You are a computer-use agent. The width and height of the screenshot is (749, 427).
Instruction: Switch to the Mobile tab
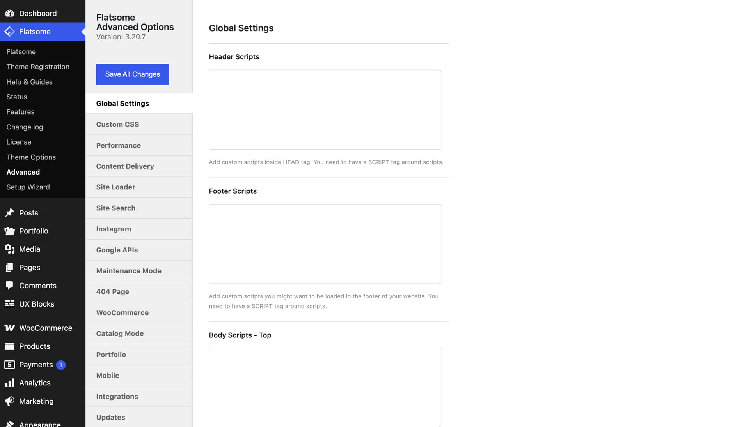(x=139, y=376)
